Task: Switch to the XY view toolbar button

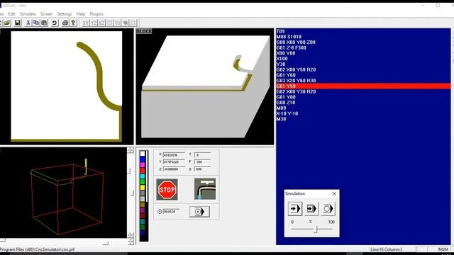Action: [85, 23]
